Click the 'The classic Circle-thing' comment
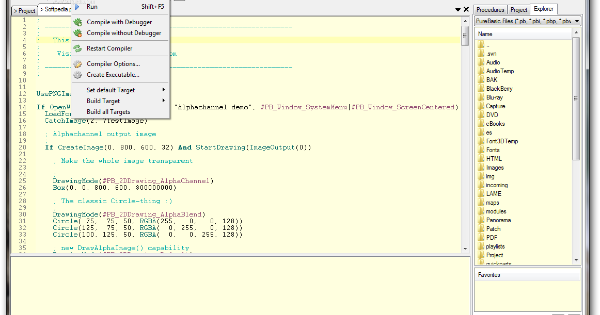Viewport: 600px width, 315px height. (x=113, y=201)
